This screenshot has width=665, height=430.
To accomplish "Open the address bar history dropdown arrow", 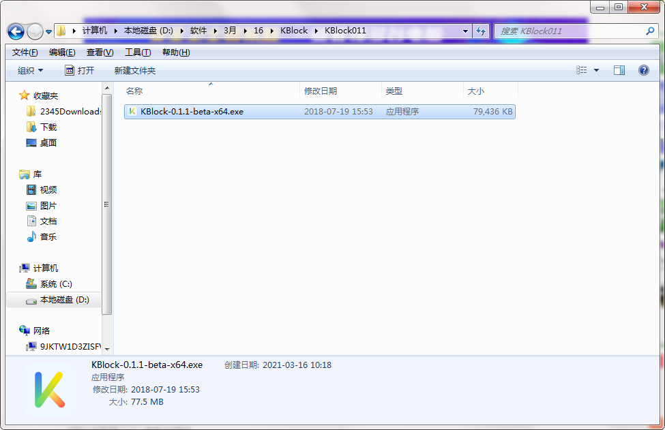I will click(x=465, y=31).
